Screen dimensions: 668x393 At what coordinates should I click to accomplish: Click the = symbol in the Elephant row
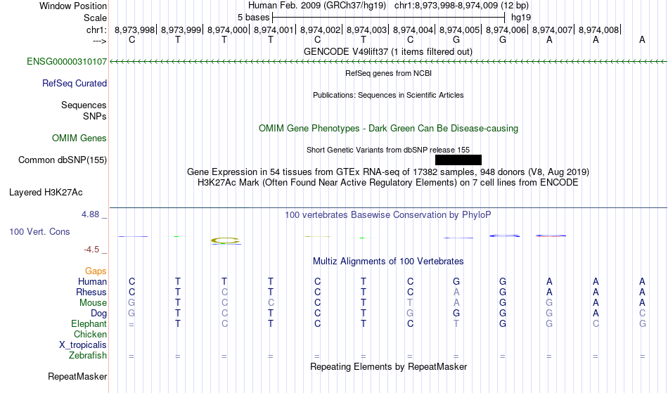point(131,324)
